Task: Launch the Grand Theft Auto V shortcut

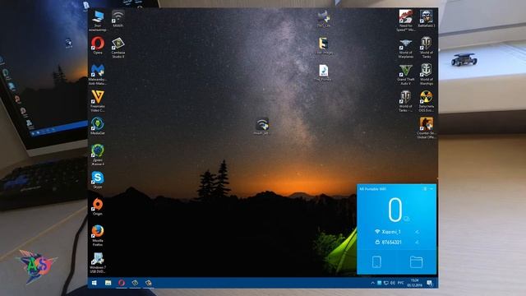Action: 405,74
